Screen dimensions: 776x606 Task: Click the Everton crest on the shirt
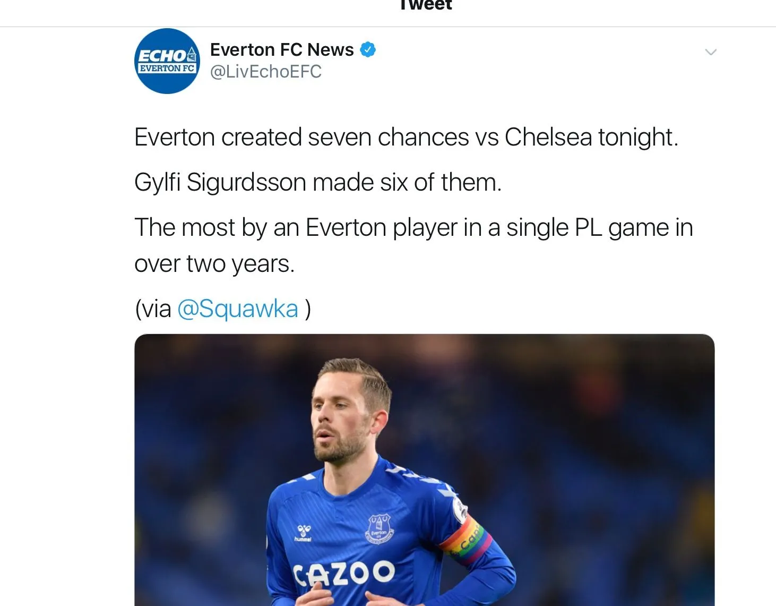pyautogui.click(x=379, y=528)
